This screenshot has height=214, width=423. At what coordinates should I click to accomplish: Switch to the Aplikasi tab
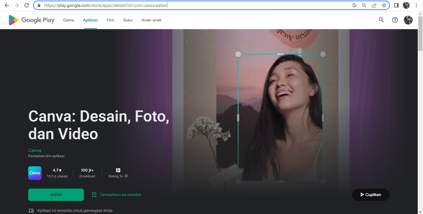[x=90, y=20]
